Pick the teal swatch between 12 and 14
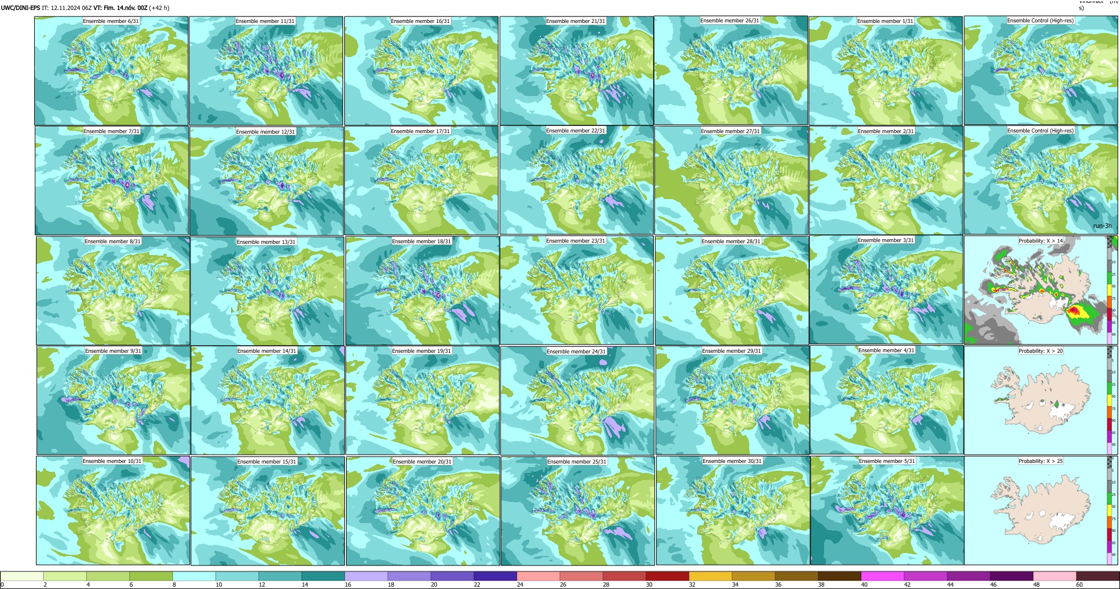Screen dimensions: 1120x589 coord(280,576)
